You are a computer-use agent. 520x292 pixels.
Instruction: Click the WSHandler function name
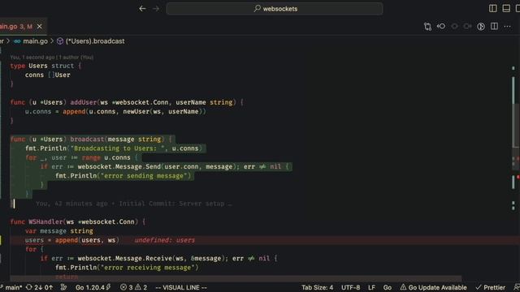pos(45,221)
